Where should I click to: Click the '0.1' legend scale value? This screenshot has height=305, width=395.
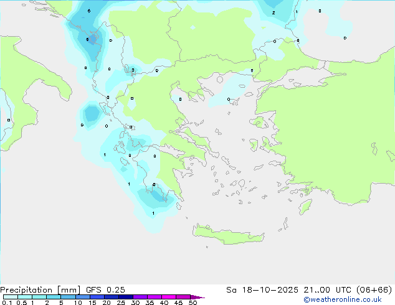(x=7, y=303)
